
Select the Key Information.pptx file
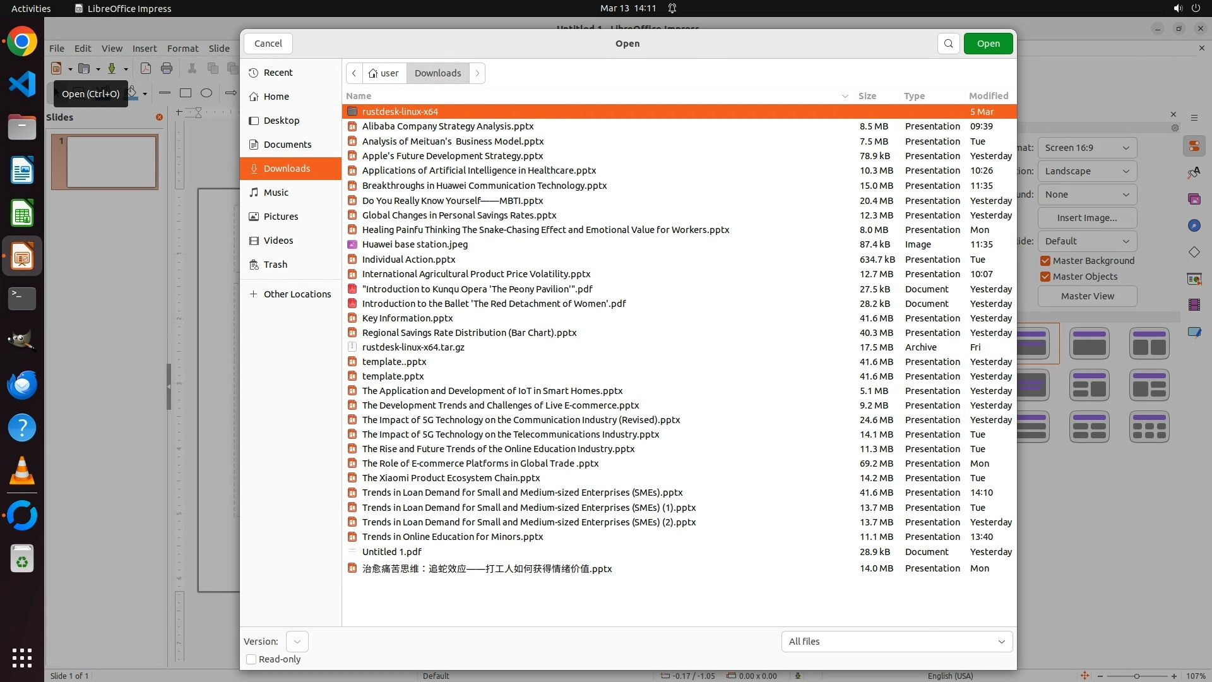pyautogui.click(x=407, y=318)
